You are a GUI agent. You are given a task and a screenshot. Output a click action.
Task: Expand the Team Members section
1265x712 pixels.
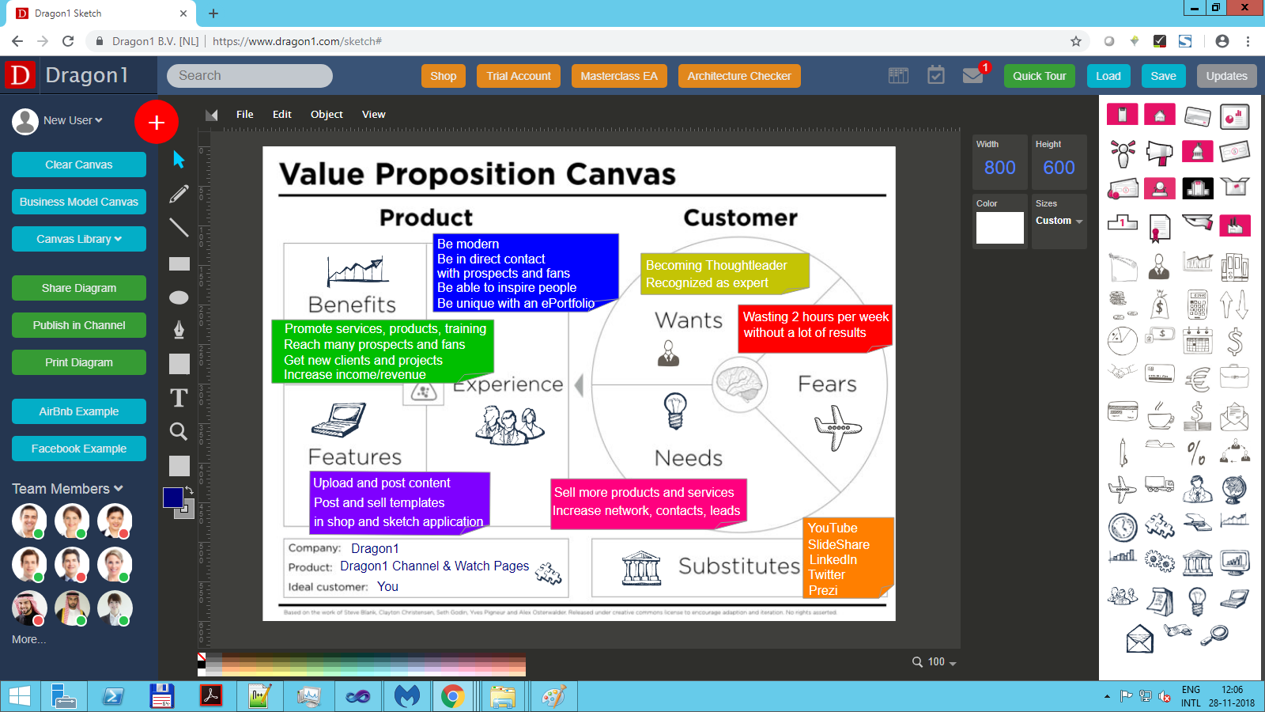67,489
